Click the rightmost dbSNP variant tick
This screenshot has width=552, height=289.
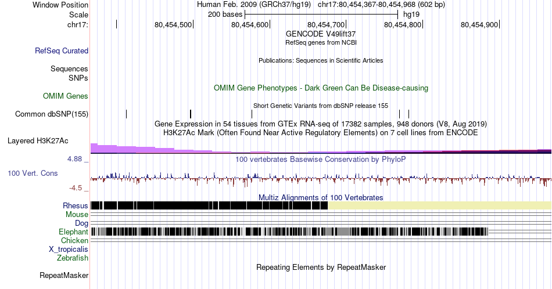(408, 114)
